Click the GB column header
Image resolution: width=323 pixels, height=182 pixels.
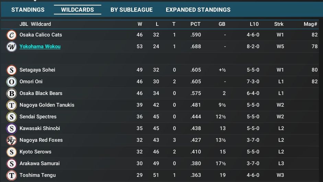pos(222,24)
